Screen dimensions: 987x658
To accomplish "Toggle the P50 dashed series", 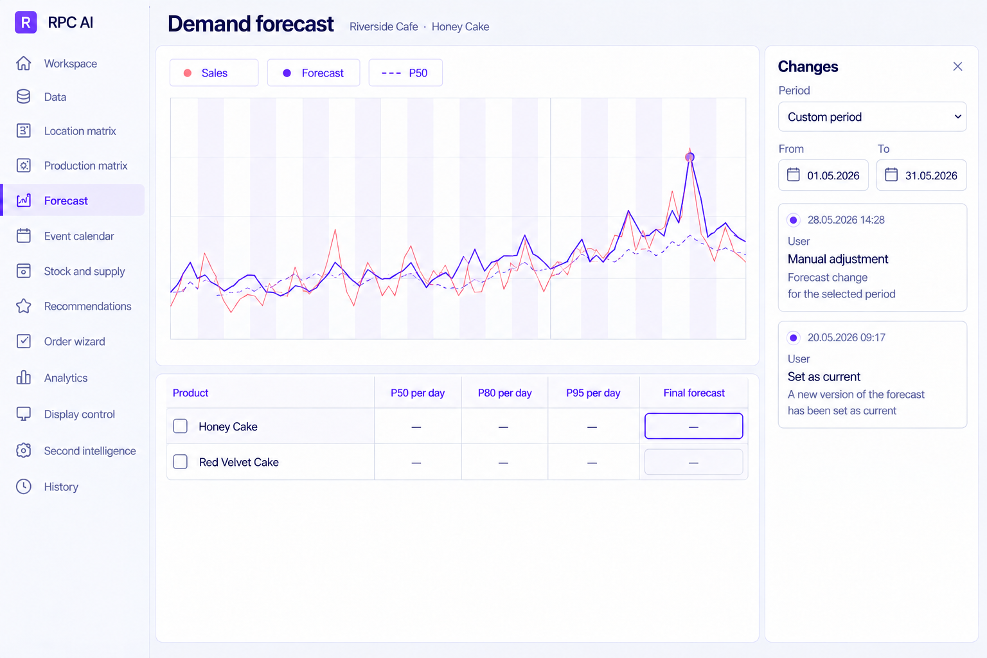I will tap(405, 73).
